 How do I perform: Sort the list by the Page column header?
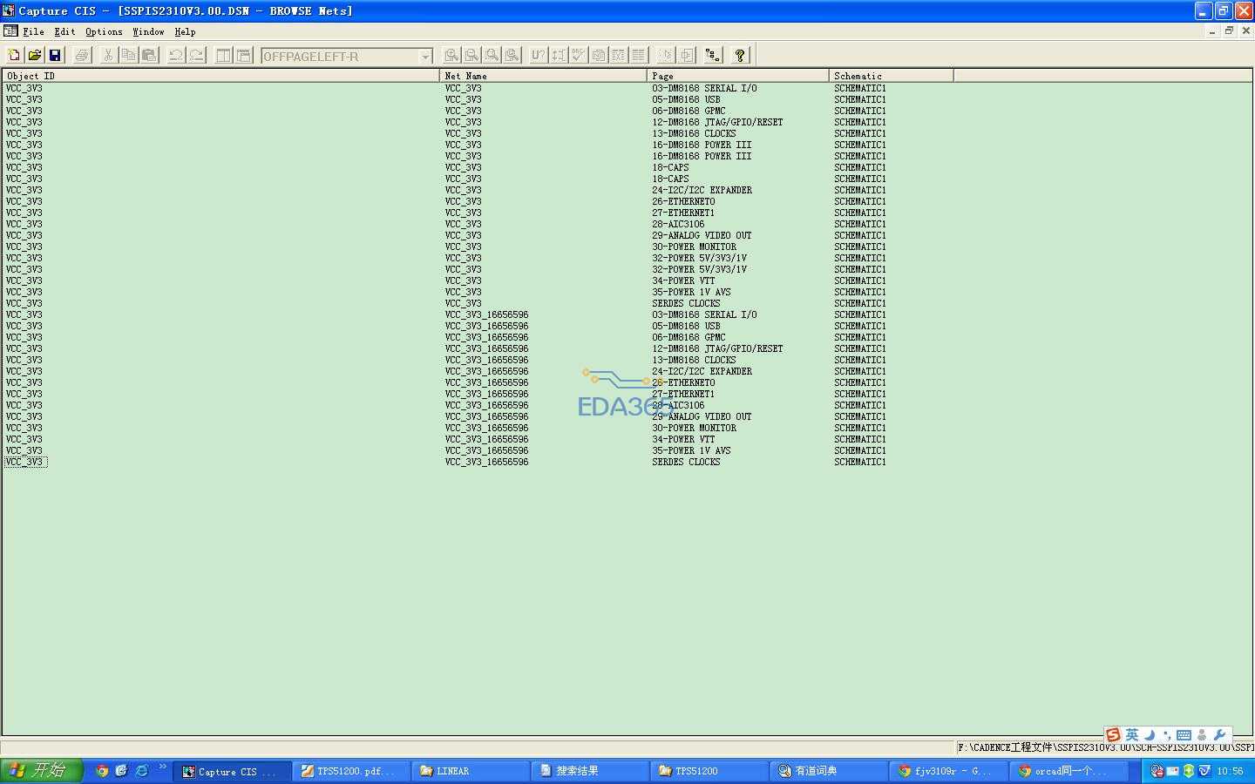(737, 76)
